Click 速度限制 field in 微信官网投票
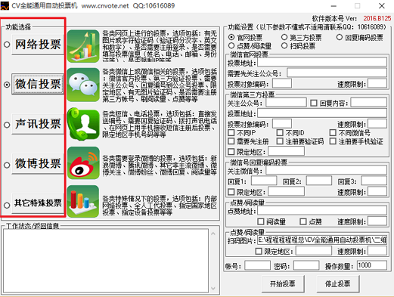Image resolution: width=394 pixels, height=297 pixels. point(377,83)
